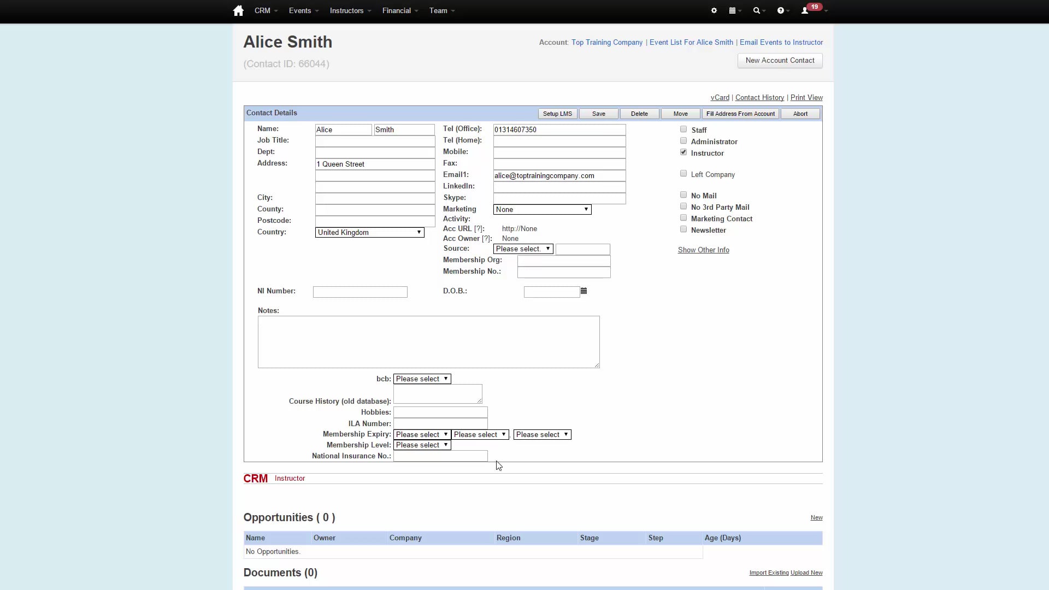Open the Financial menu

[x=400, y=11]
